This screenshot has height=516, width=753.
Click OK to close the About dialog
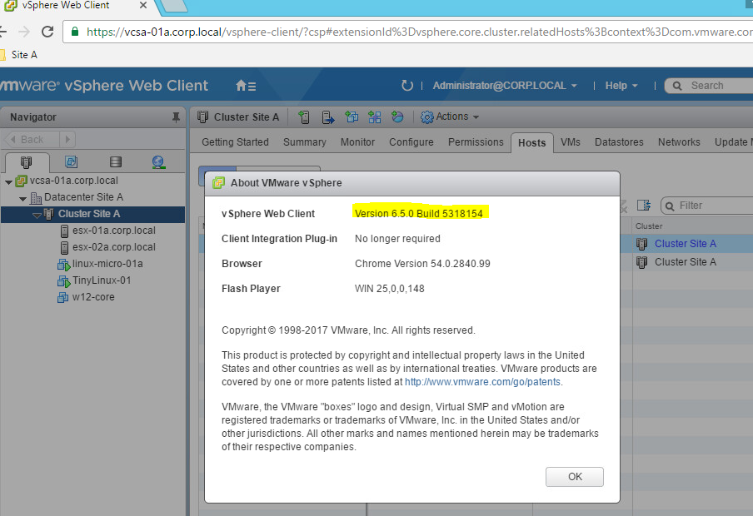coord(575,477)
